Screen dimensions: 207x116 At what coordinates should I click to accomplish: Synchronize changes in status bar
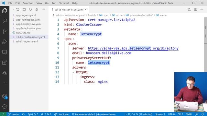(23, 114)
